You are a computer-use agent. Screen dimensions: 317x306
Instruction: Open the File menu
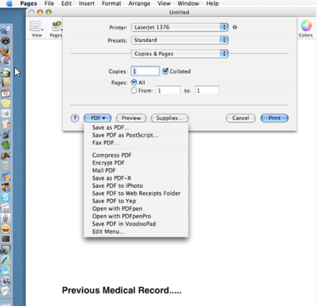[49, 4]
